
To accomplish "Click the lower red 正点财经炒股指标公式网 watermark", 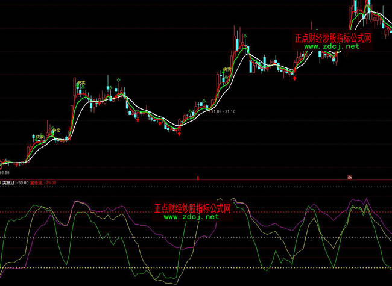I will 193,208.
